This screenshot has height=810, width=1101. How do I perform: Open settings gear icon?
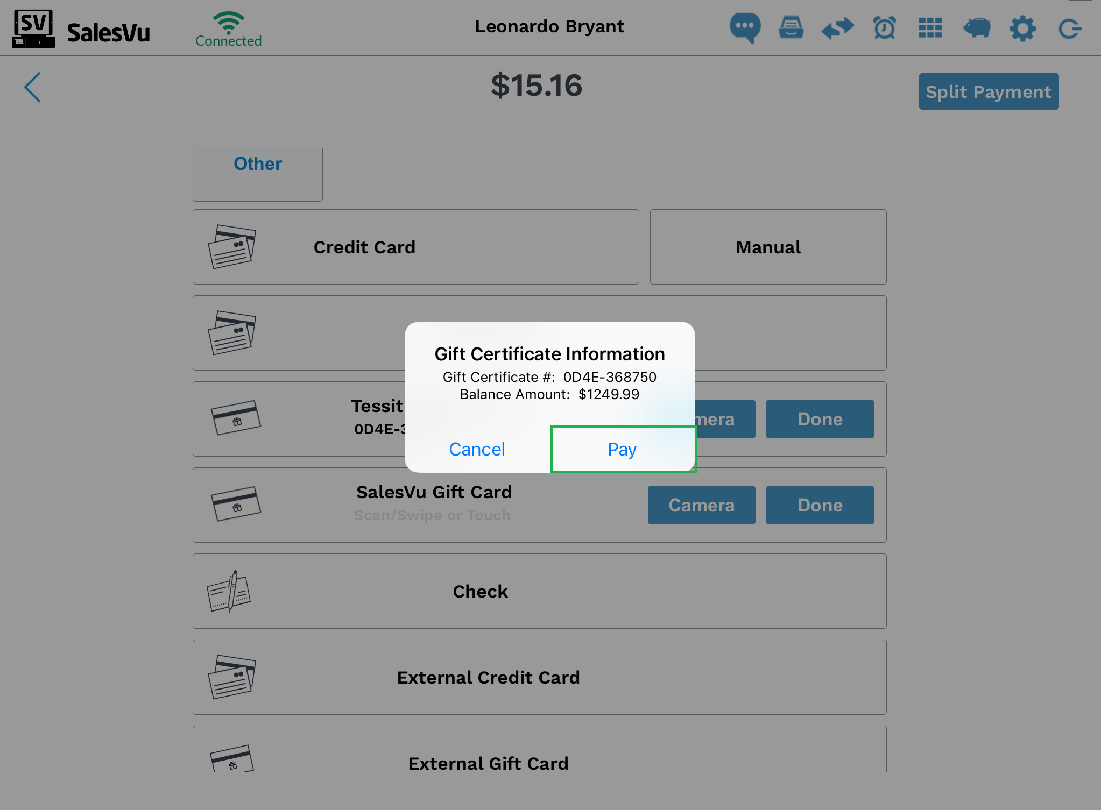point(1022,29)
